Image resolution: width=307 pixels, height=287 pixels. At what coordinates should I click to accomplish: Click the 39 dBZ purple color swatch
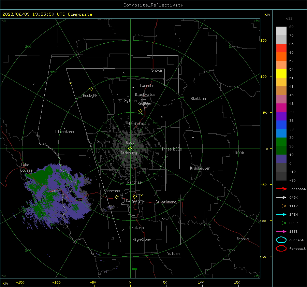[281, 116]
